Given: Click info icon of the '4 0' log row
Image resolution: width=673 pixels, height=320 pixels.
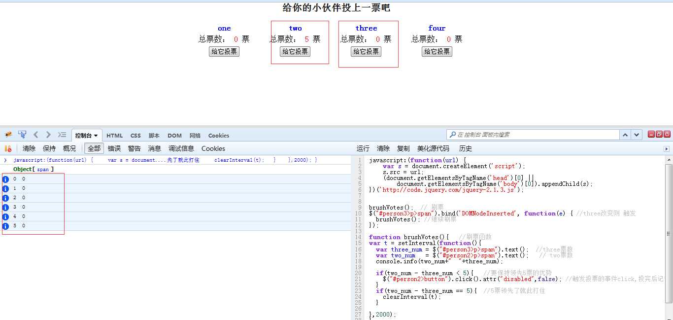Looking at the screenshot, I should pos(6,216).
